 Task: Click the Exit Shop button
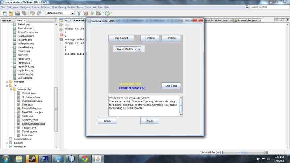[171, 86]
